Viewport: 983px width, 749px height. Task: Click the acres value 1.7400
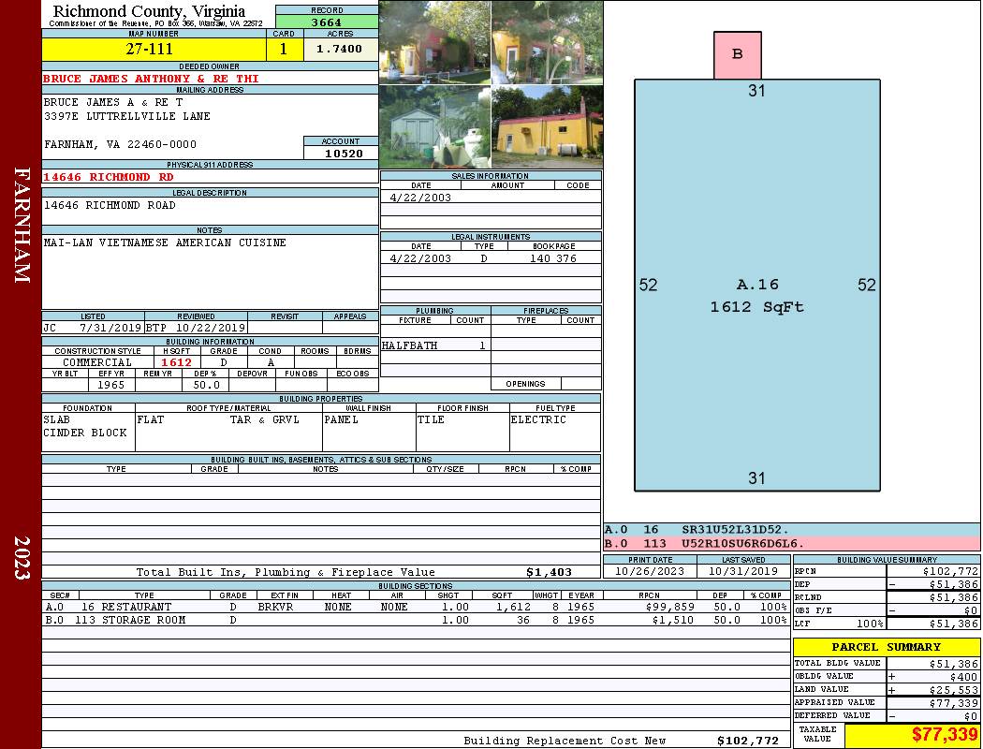(339, 50)
